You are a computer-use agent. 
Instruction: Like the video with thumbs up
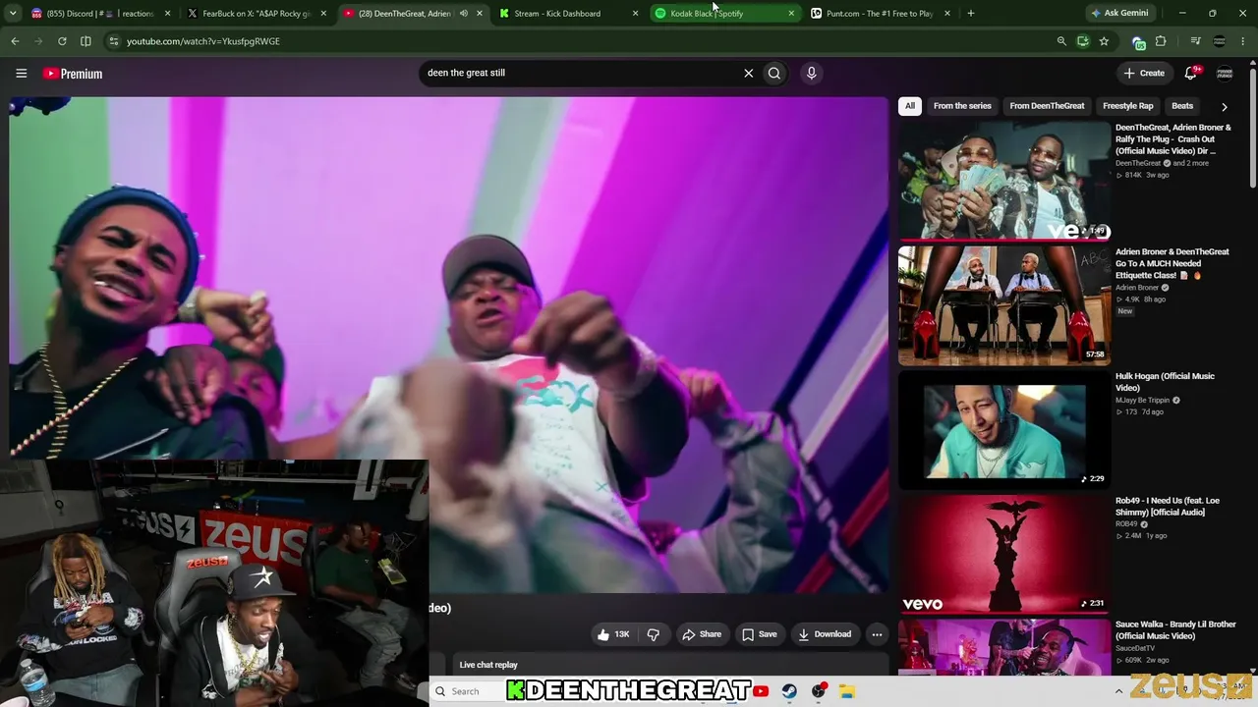(x=613, y=634)
